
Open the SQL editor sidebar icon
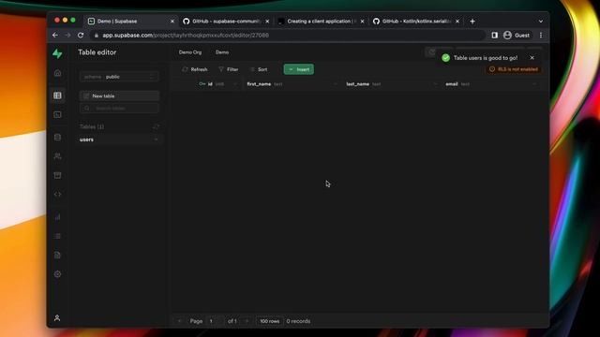coord(57,114)
